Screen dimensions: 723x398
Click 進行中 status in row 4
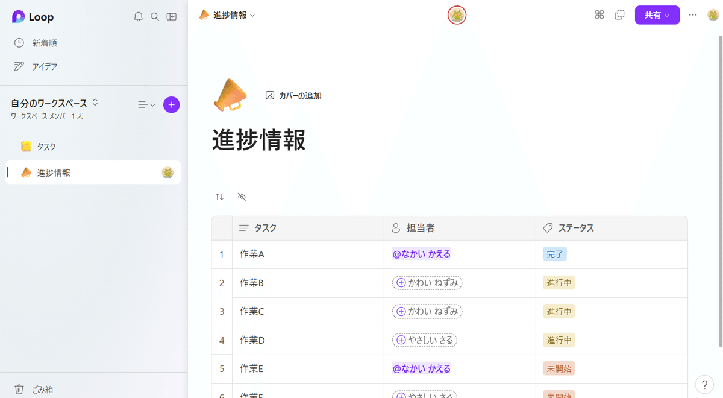[x=559, y=340]
